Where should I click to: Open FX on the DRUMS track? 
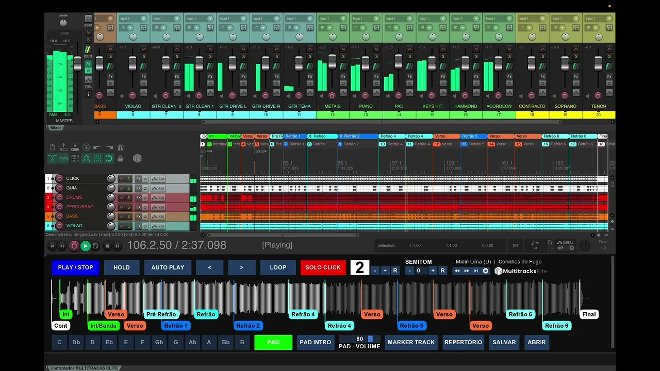[138, 197]
